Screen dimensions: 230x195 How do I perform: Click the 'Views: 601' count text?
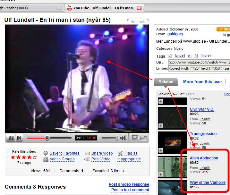pos(40,171)
